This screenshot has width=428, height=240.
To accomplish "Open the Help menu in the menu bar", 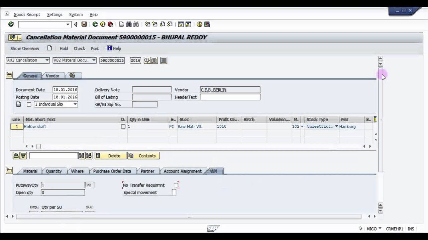I will tap(94, 15).
